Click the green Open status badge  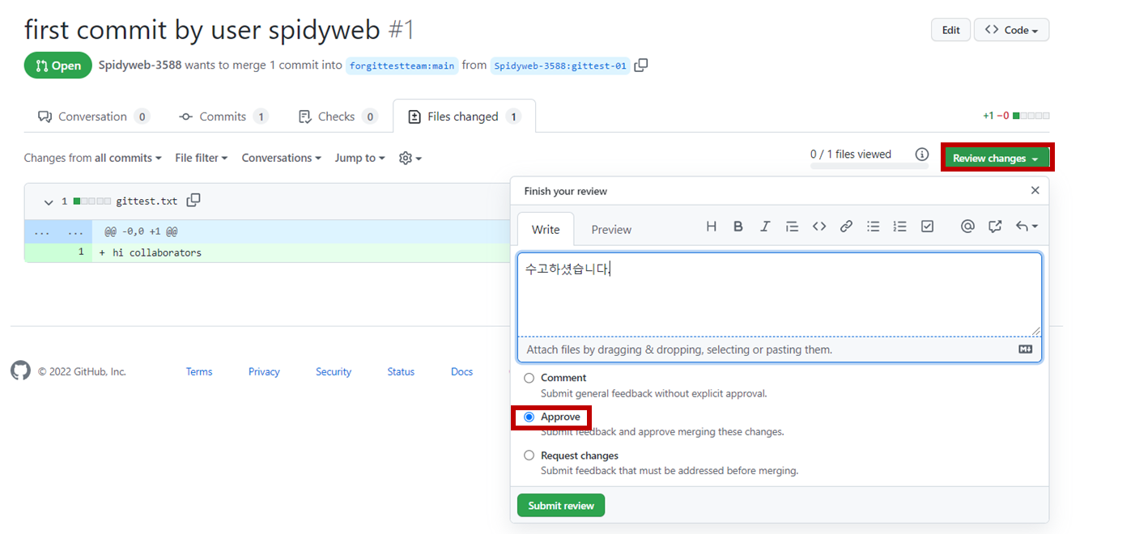(x=58, y=66)
